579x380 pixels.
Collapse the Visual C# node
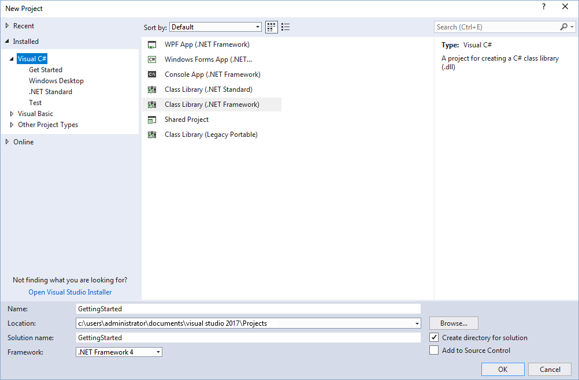tap(12, 59)
